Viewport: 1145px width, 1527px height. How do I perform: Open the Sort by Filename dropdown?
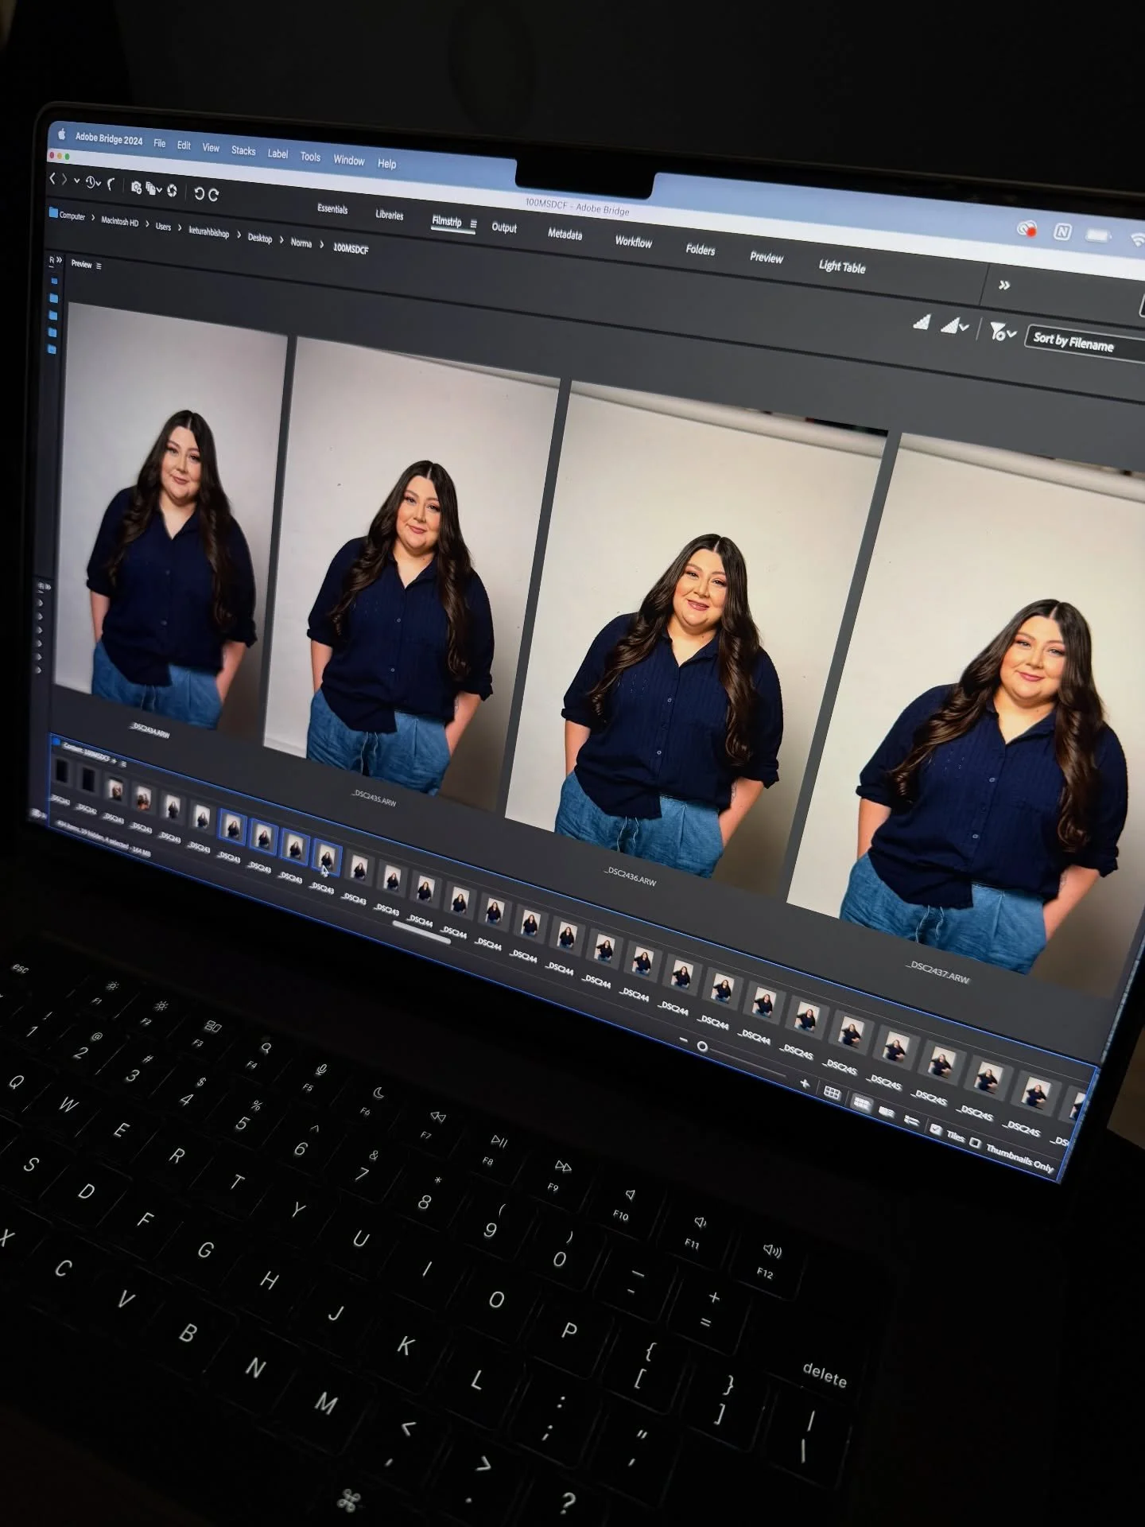[x=1085, y=344]
